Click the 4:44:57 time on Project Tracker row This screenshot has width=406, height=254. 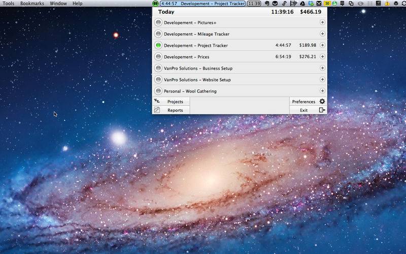click(283, 45)
